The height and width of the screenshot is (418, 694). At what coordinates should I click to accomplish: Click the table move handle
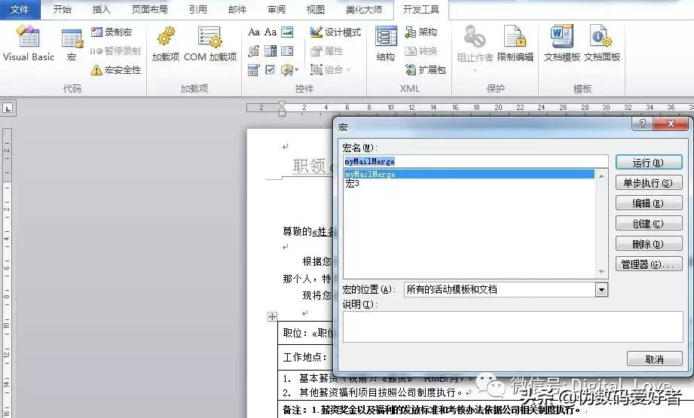(272, 317)
